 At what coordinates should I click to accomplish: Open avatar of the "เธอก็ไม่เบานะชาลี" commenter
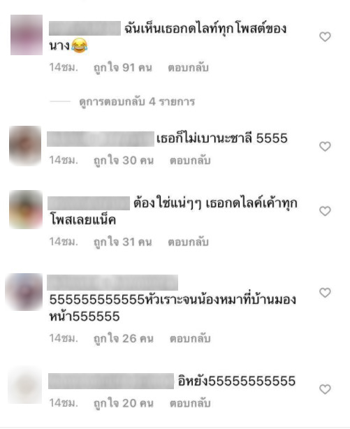25,145
